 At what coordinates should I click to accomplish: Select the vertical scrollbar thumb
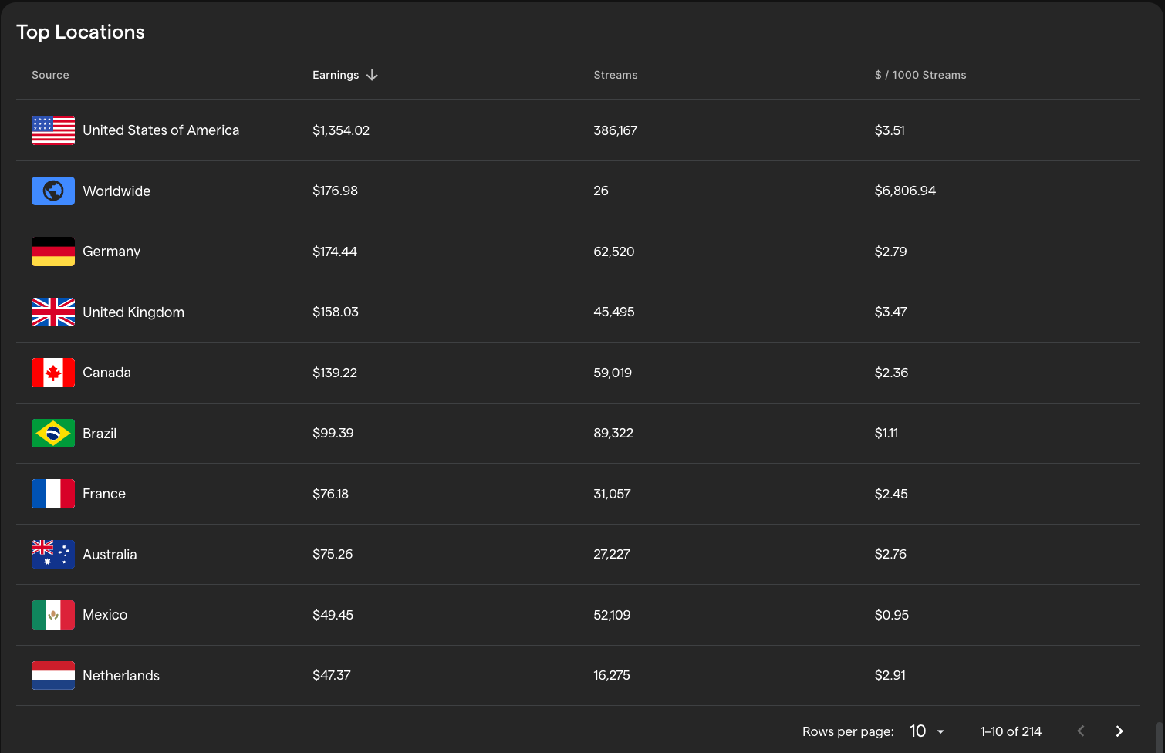[1159, 738]
